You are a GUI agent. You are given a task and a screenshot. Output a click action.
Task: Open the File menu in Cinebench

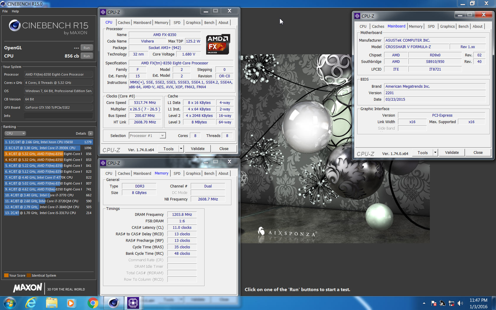[x=5, y=11]
